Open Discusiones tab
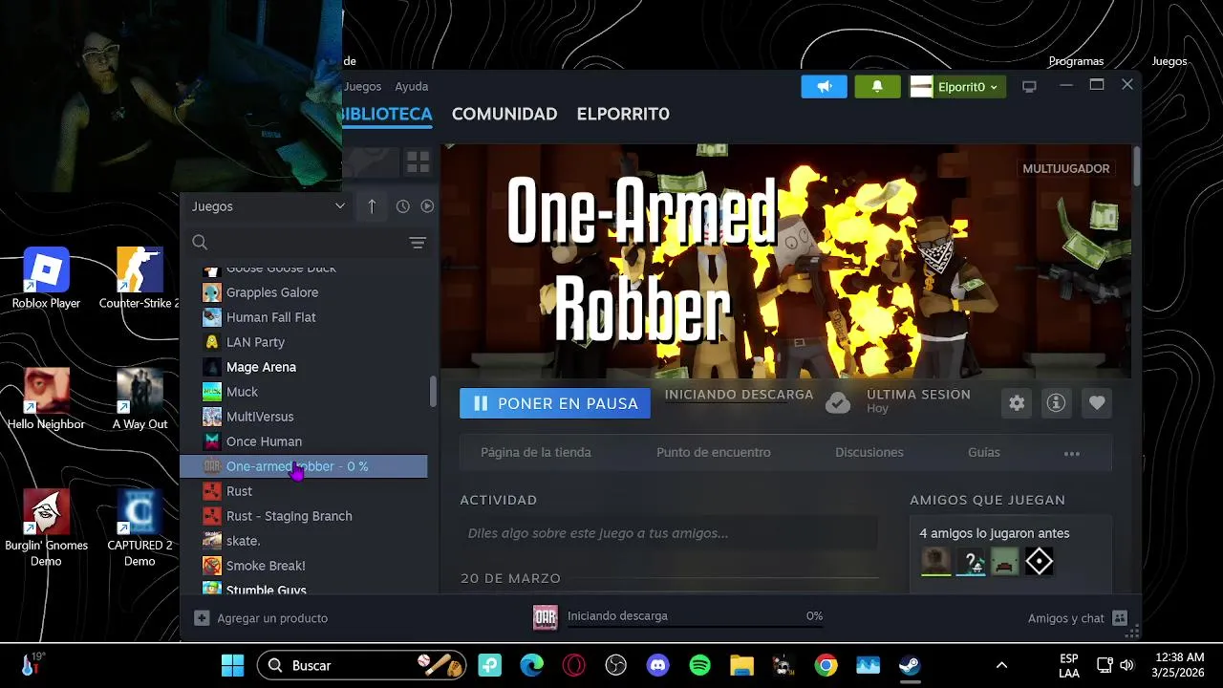 coord(869,453)
